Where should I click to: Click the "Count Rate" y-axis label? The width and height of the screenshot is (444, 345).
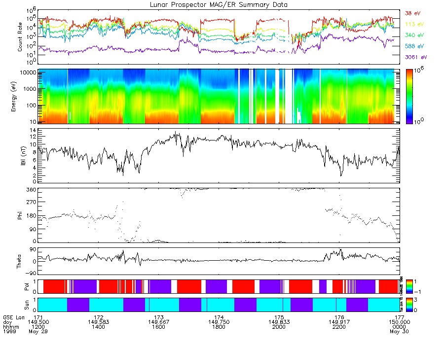coord(20,37)
